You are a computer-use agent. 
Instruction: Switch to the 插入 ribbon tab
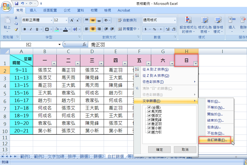tap(33, 10)
